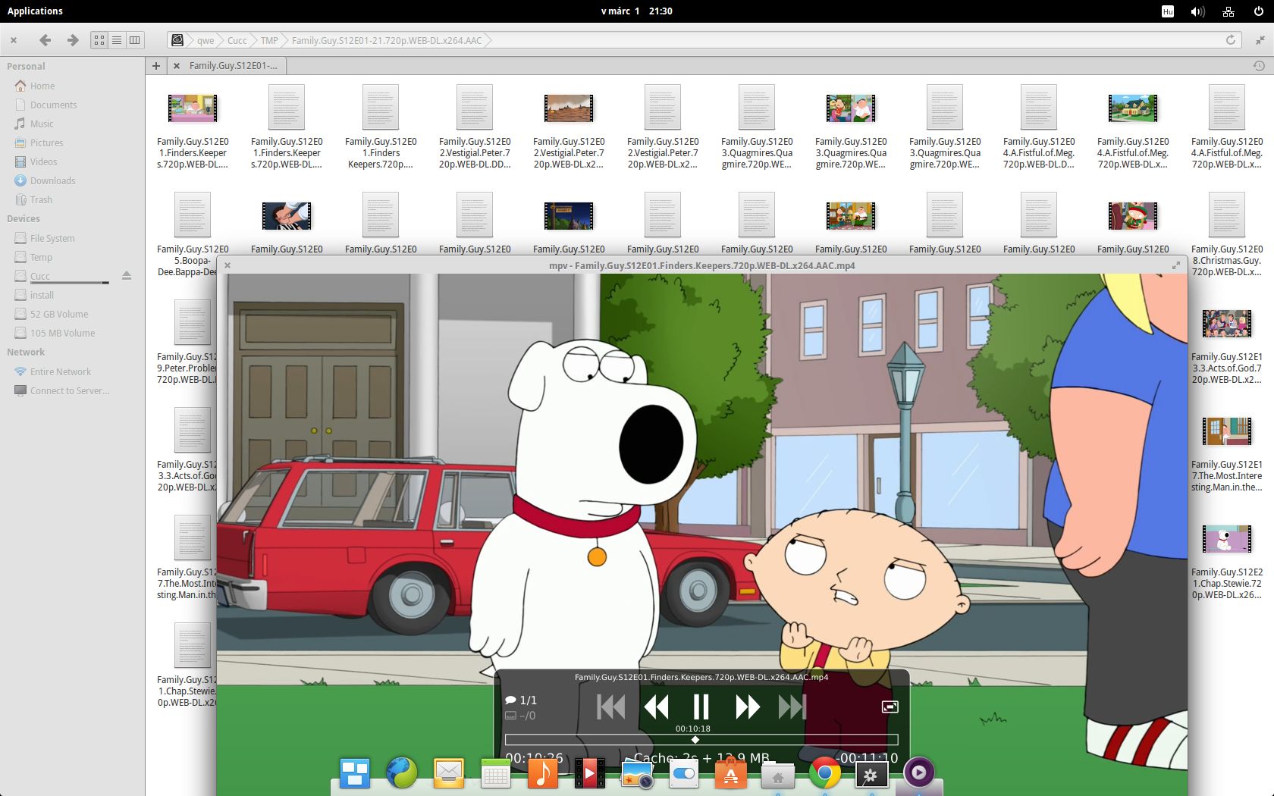The height and width of the screenshot is (796, 1274).
Task: Select the Family.Guy.S12E01-21 breadcrumb segment
Action: coord(387,41)
